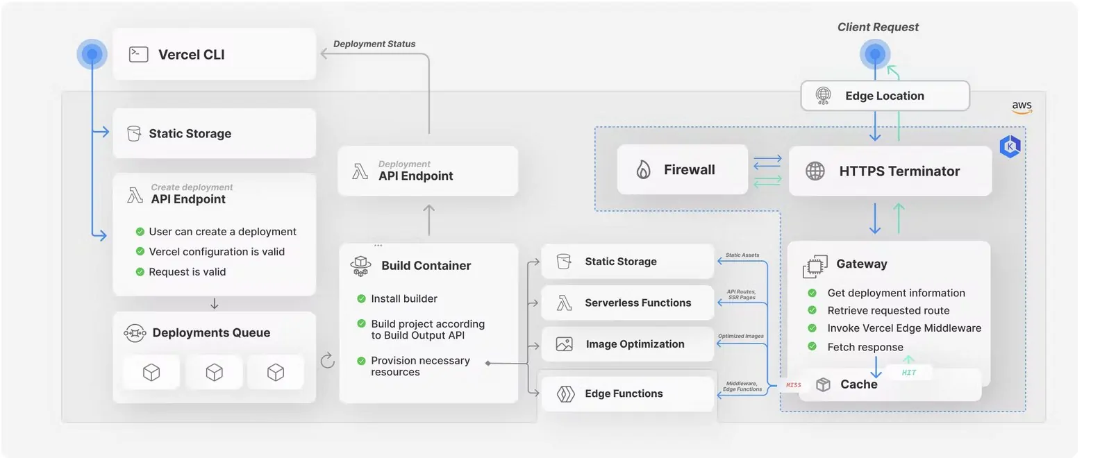This screenshot has width=1100, height=458.
Task: Select the Serverless Functions box
Action: [x=628, y=303]
